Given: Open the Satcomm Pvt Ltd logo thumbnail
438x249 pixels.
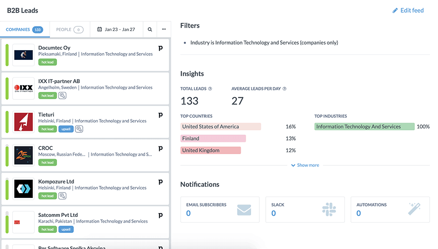Looking at the screenshot, I should (23, 222).
